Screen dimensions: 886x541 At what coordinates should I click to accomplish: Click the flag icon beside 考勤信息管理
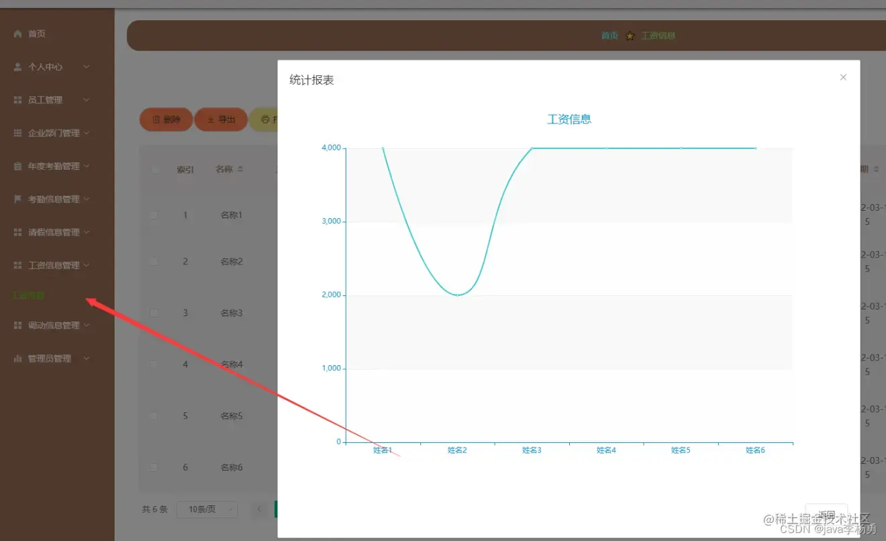pos(18,199)
